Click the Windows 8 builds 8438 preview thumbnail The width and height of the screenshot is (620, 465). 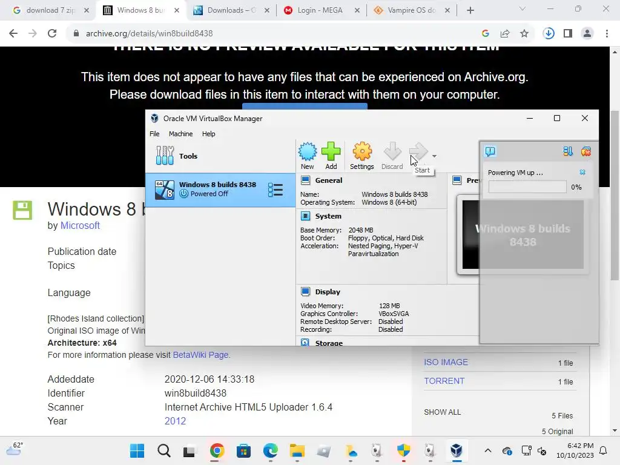coord(523,235)
